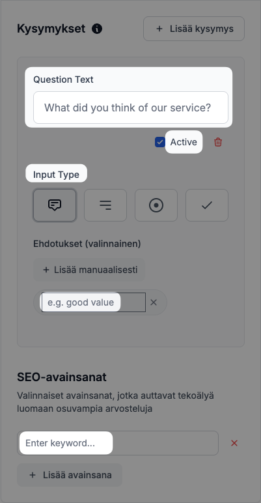Screen dimensions: 261x503
Task: Remove the keyword with the red X
Action: [x=234, y=443]
